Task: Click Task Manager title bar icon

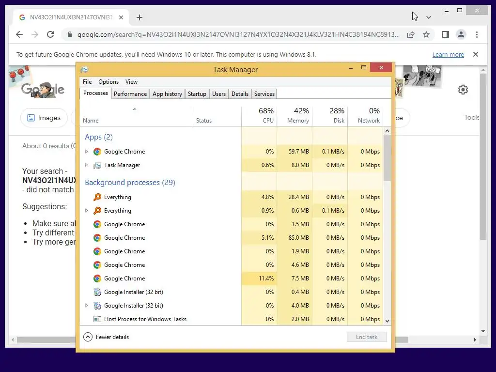Action: (84, 70)
